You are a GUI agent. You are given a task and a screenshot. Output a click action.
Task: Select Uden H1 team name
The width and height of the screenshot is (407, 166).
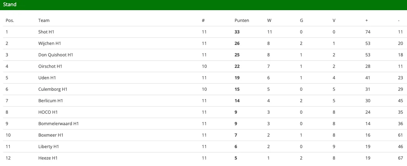coord(47,78)
